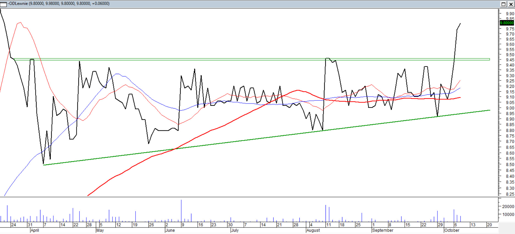Click the 10000 volume axis label
The width and height of the screenshot is (515, 234).
(x=508, y=214)
